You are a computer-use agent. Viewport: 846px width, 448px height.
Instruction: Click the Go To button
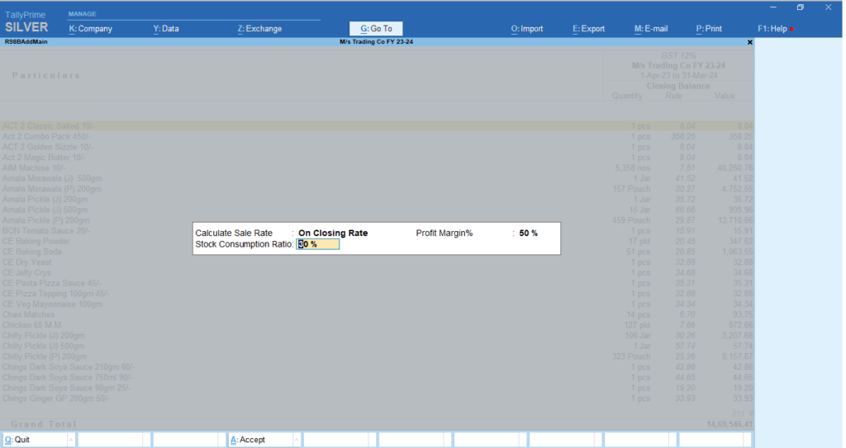click(376, 29)
